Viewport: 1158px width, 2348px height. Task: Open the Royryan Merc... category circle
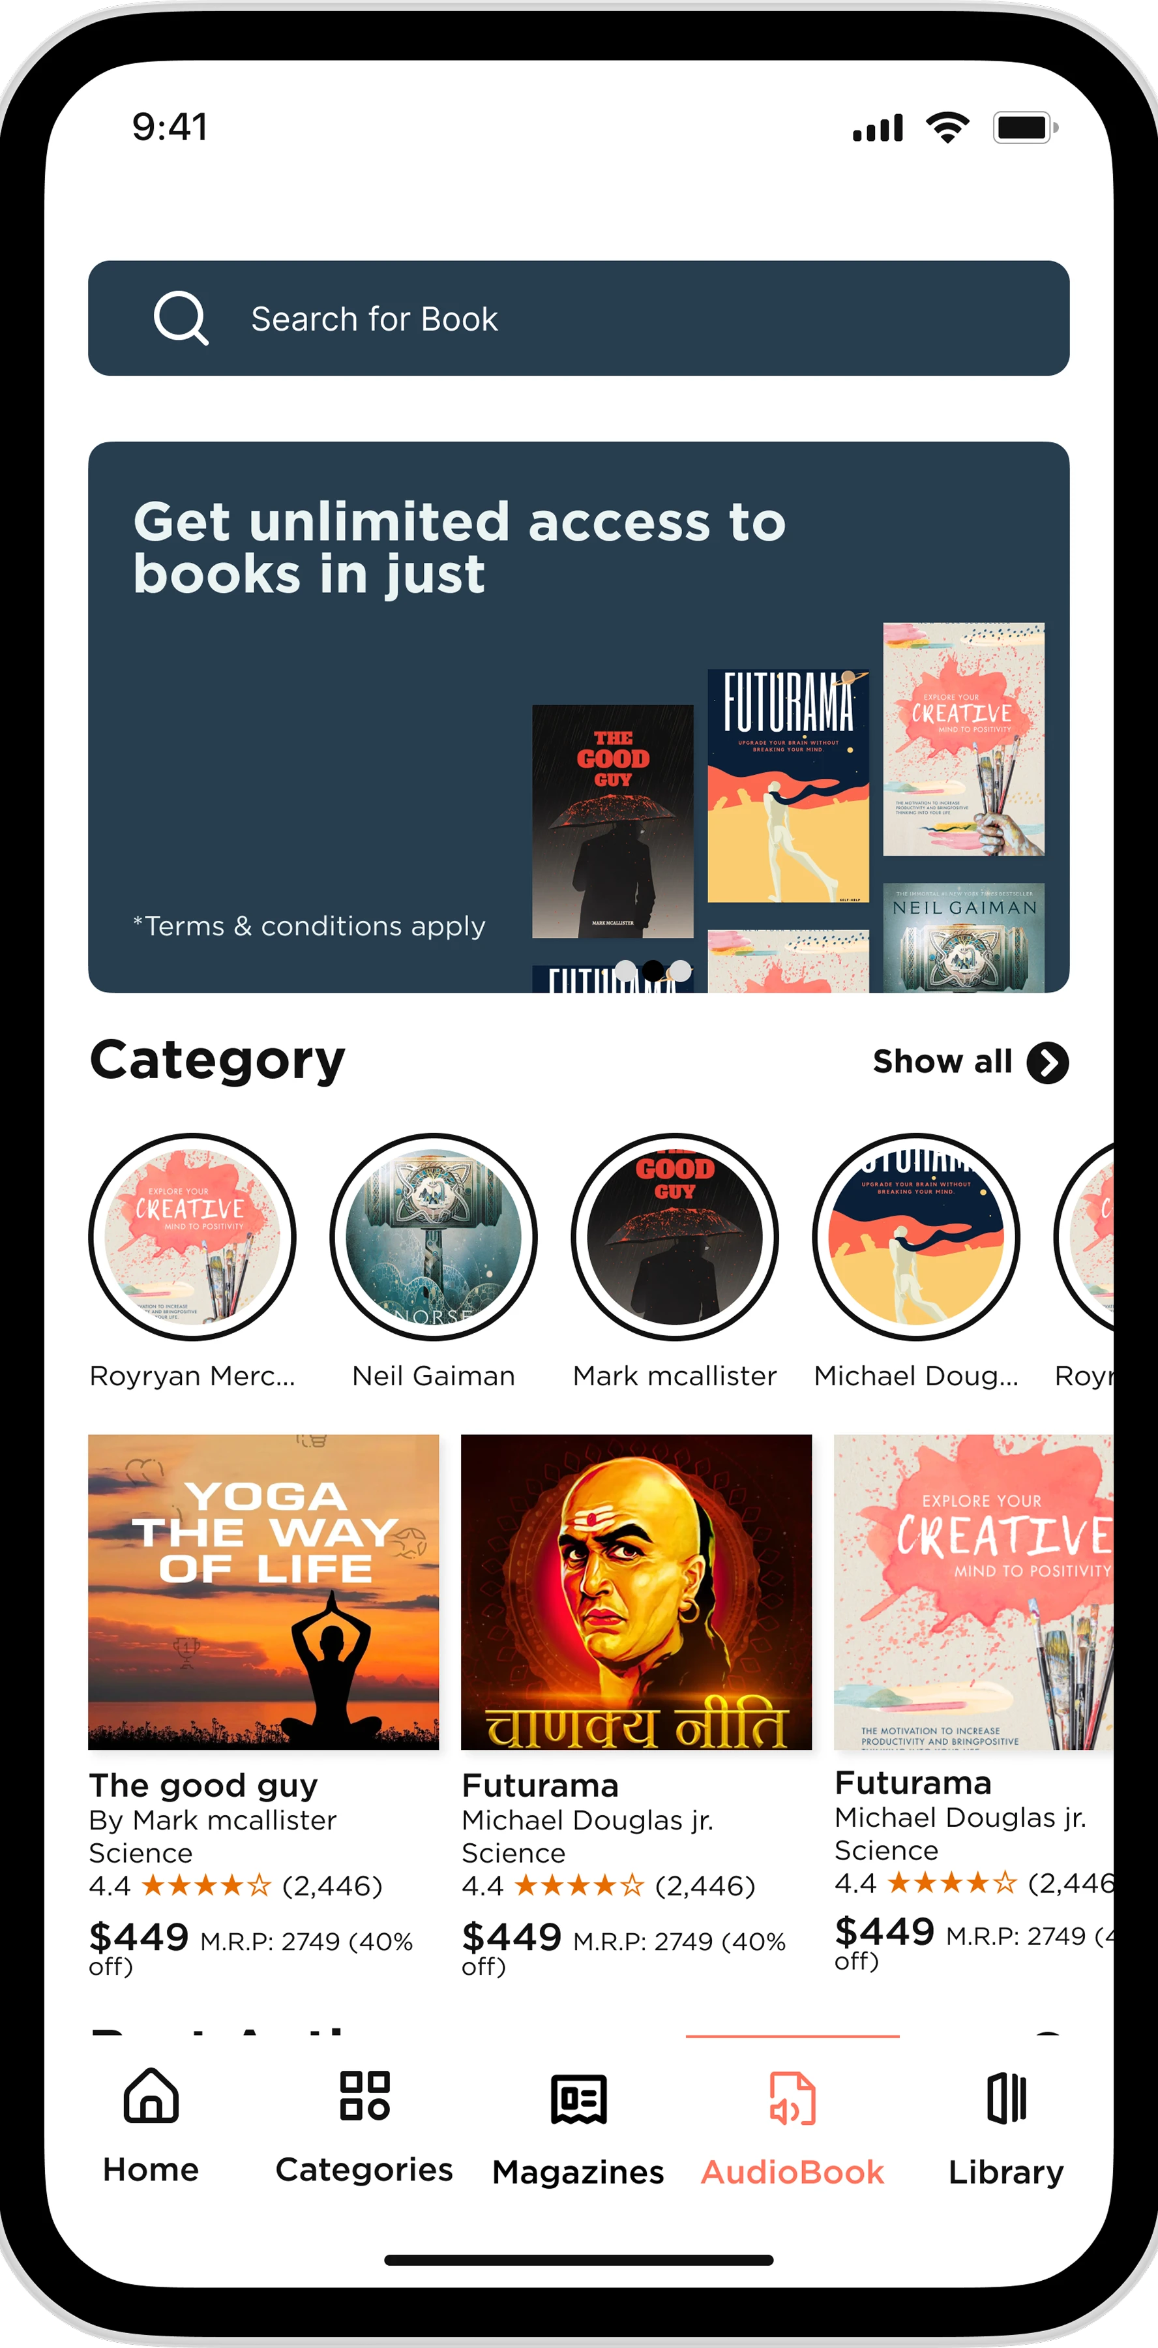(192, 1237)
